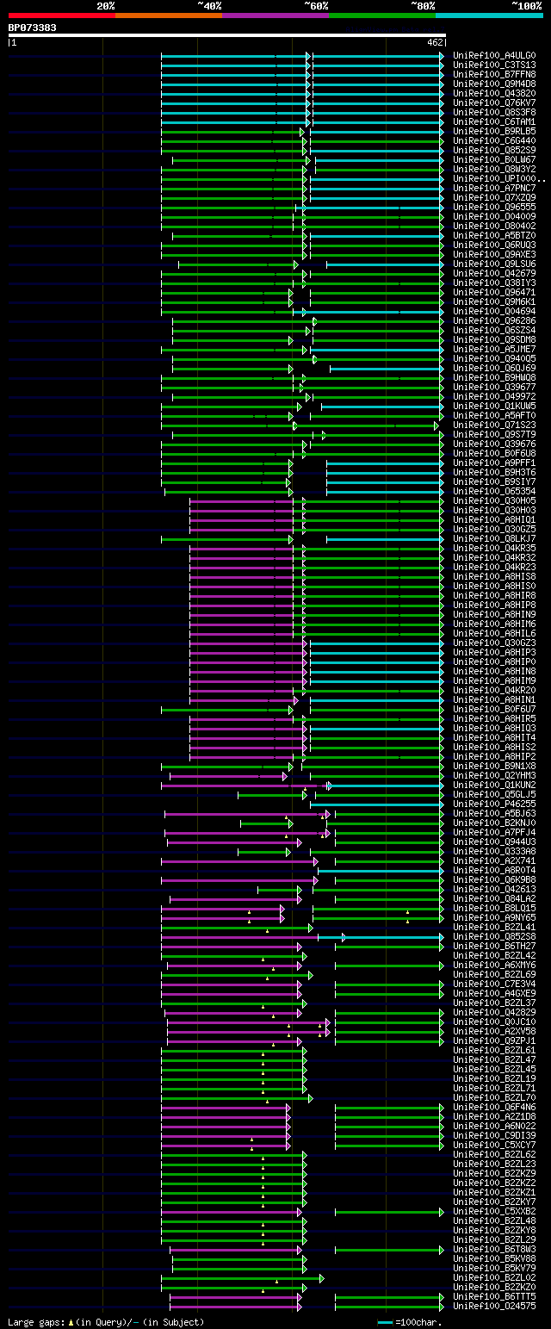
Task: Click the white query length bar
Action: pyautogui.click(x=226, y=35)
